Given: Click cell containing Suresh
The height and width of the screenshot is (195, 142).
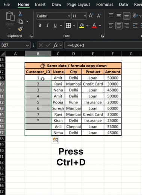Looking at the screenshot, I should coord(58,108).
